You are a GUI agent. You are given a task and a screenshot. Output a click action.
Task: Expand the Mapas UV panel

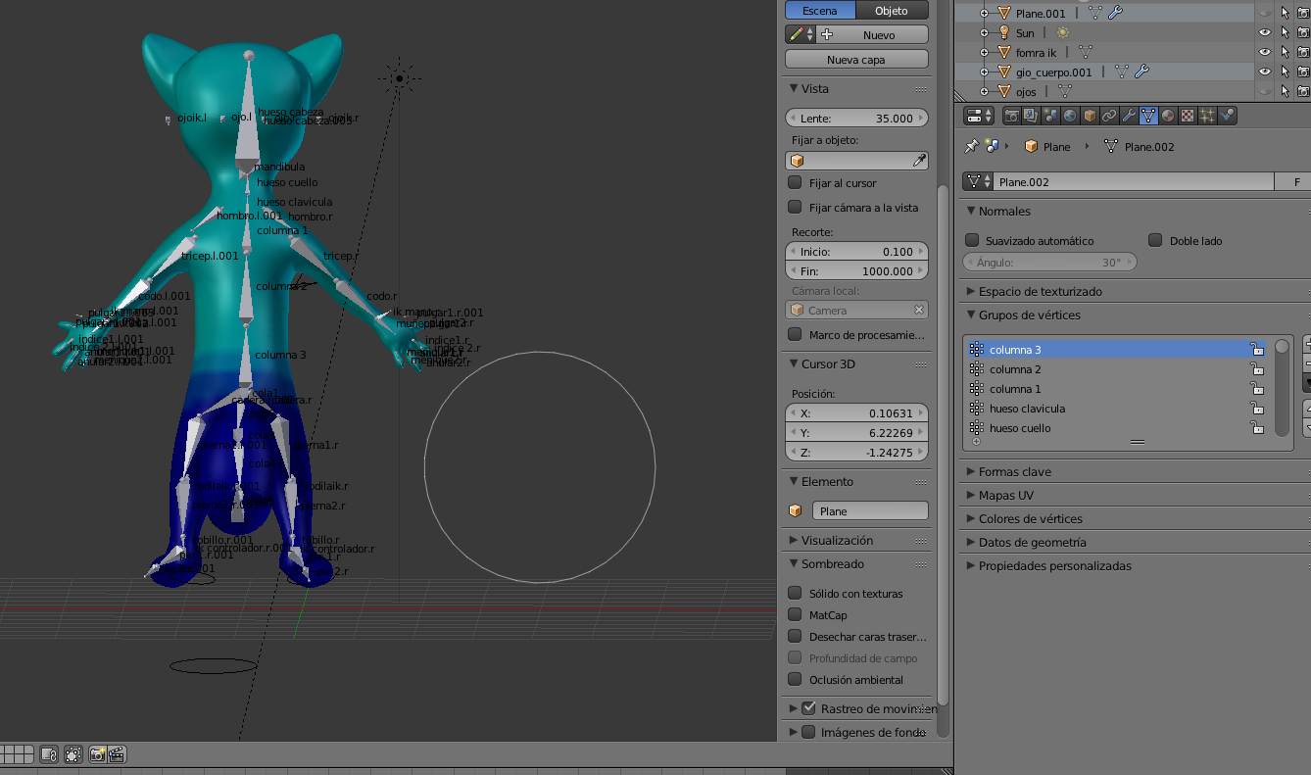pyautogui.click(x=970, y=495)
